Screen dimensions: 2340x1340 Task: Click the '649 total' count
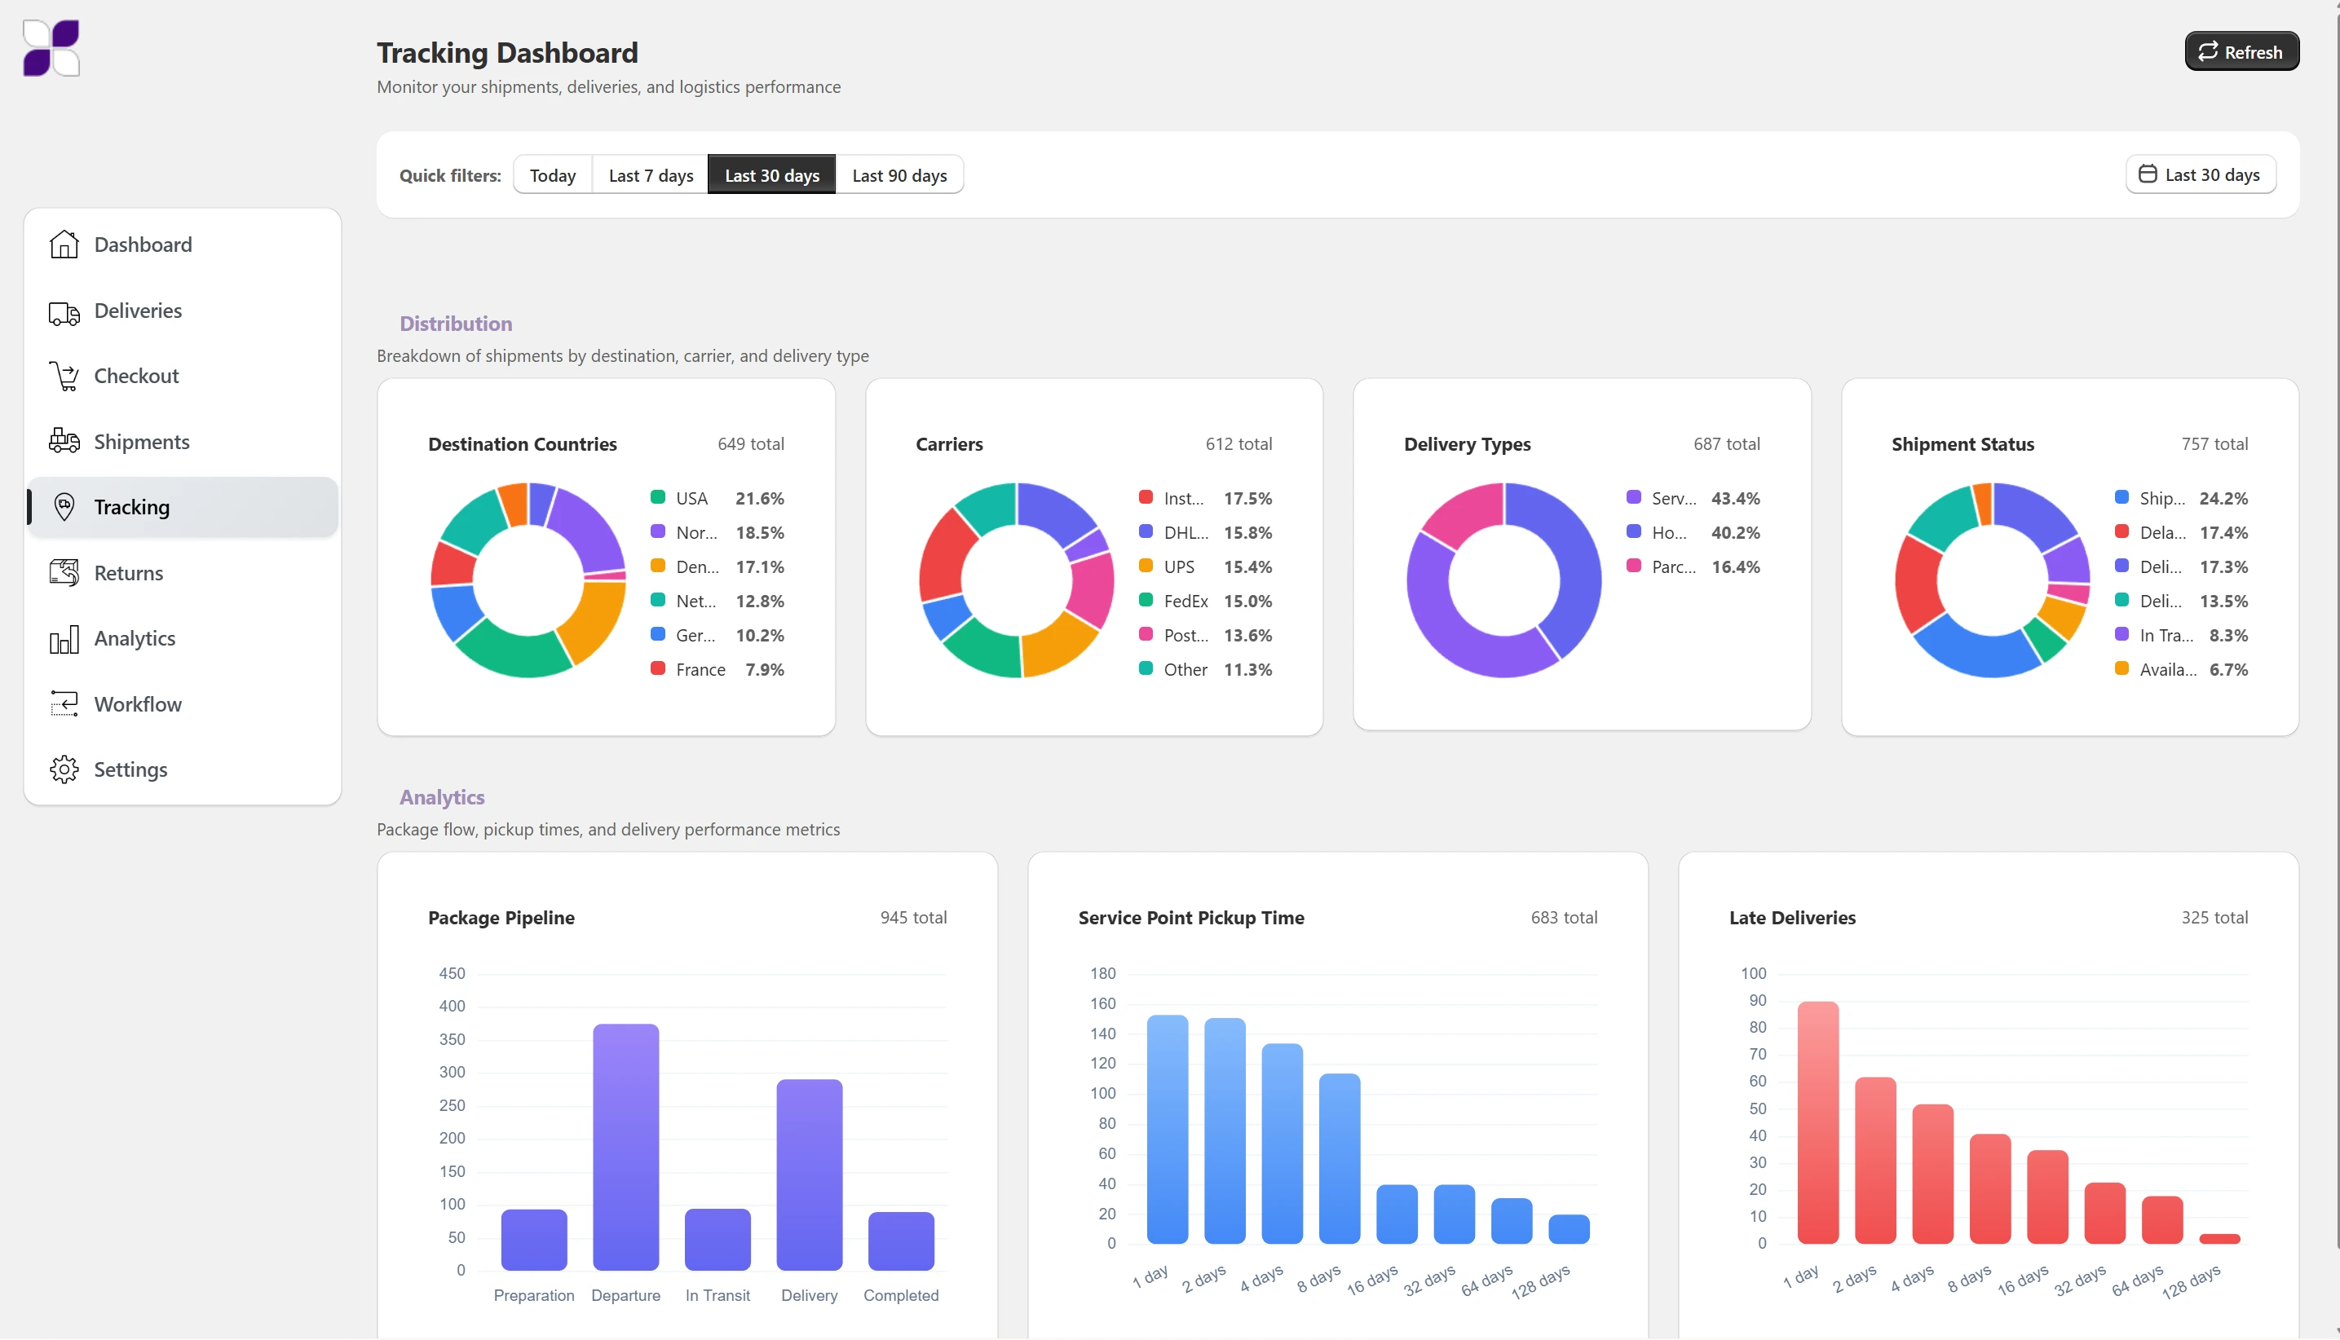[750, 443]
